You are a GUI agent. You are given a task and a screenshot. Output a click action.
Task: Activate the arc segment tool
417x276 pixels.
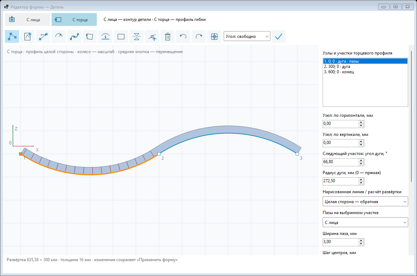click(x=59, y=36)
